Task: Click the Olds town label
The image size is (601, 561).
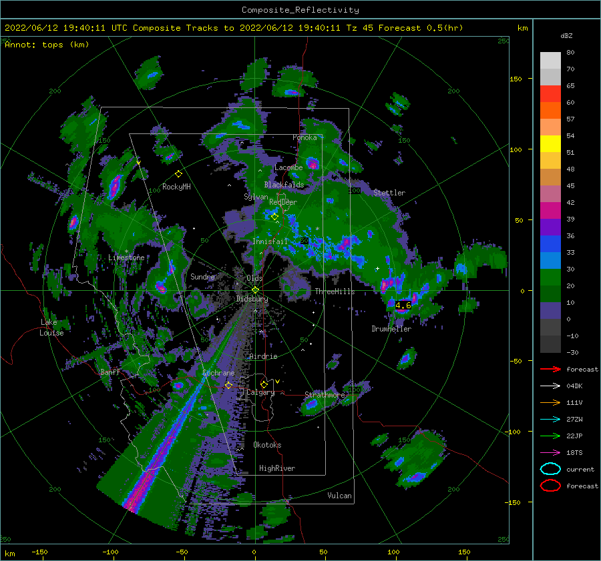Action: coord(254,278)
